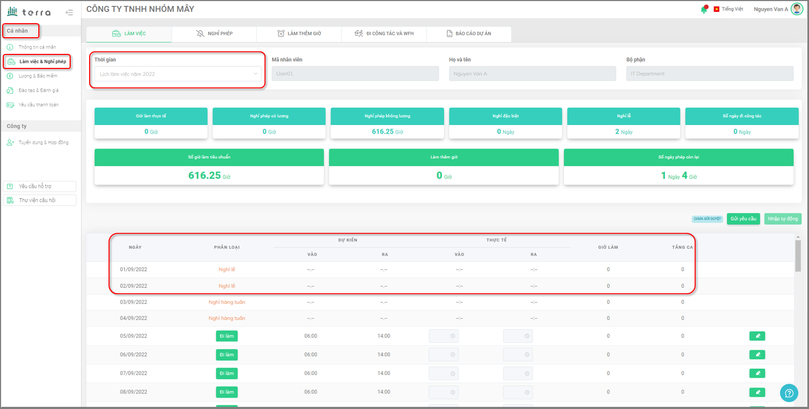The height and width of the screenshot is (409, 809).
Task: Switch to the BÁO CÁO DỰ ÁN tab
Action: click(469, 33)
